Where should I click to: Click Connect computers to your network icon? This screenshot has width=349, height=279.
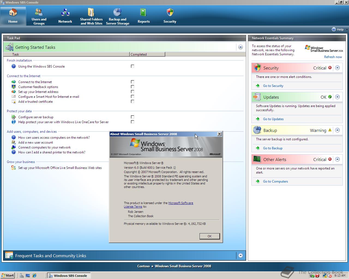click(x=14, y=147)
